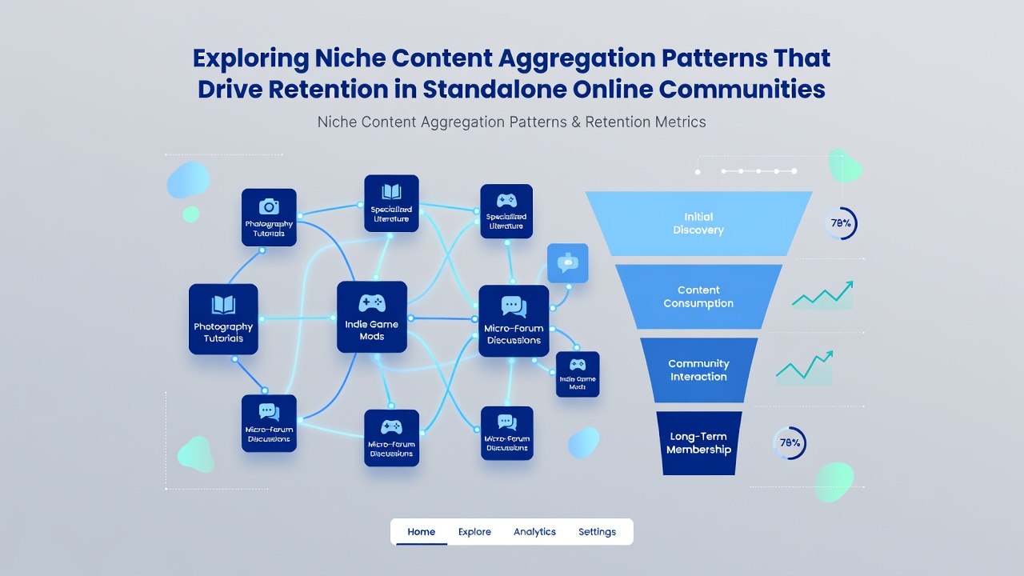Select the Content Consumption funnel stage
This screenshot has height=576, width=1024.
(698, 297)
